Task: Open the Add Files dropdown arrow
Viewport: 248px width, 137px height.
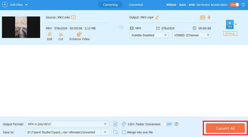Action: pyautogui.click(x=26, y=5)
